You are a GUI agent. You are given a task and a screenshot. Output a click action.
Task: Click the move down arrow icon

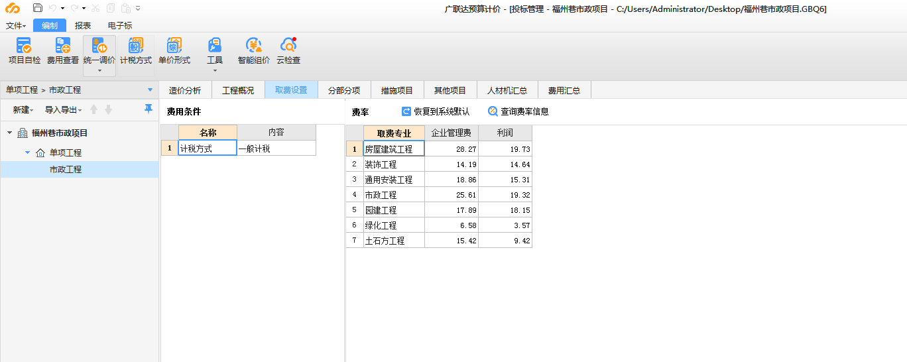(x=108, y=109)
